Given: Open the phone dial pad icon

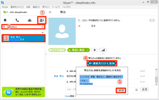Looking at the screenshot, I should click(17, 20).
